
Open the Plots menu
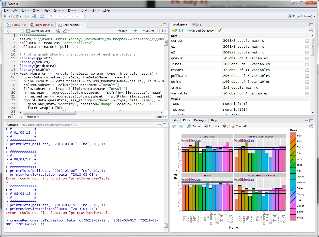click(x=47, y=10)
